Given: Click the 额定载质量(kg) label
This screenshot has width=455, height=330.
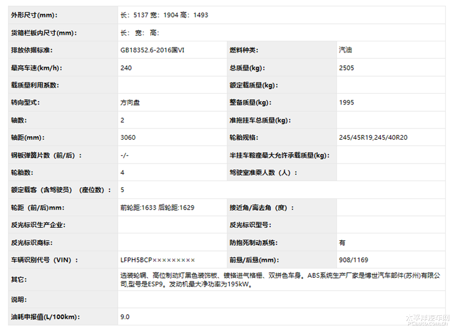Looking at the screenshot, I should coord(254,85).
